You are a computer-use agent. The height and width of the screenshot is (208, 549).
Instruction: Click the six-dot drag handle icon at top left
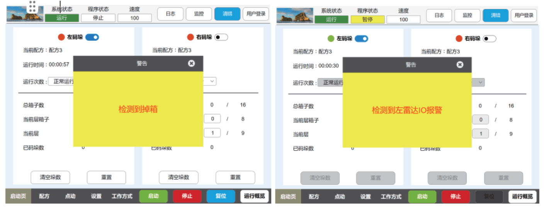pyautogui.click(x=32, y=6)
